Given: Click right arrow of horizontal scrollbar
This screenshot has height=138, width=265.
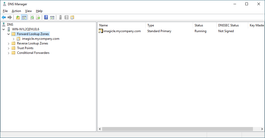Looking at the screenshot, I should [262, 129].
